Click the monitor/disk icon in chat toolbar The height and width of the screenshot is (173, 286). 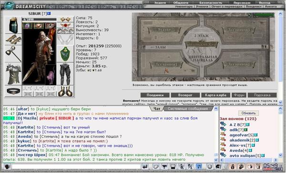pos(173,166)
